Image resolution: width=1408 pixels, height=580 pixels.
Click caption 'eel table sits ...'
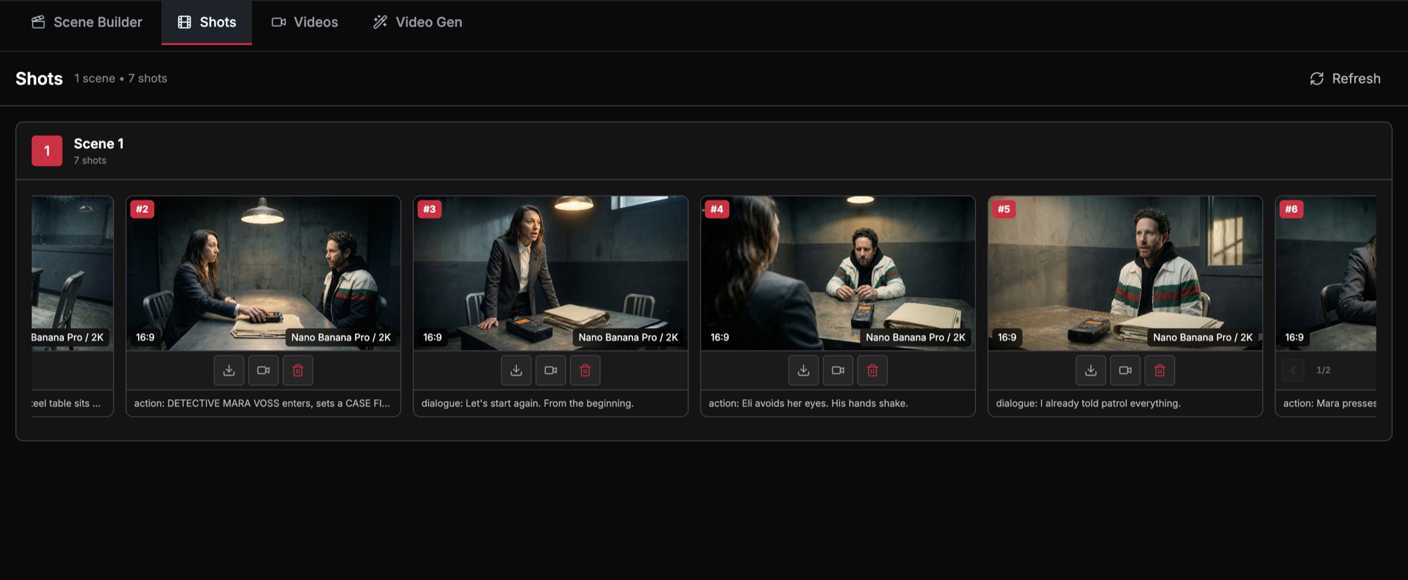[x=66, y=403]
